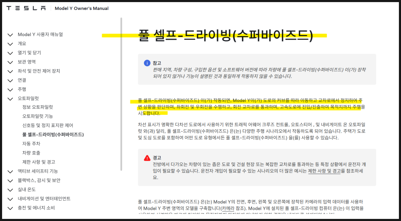Click the page title 풀 셀프-드라이빙(수퍼바이즈드)

[x=225, y=36]
